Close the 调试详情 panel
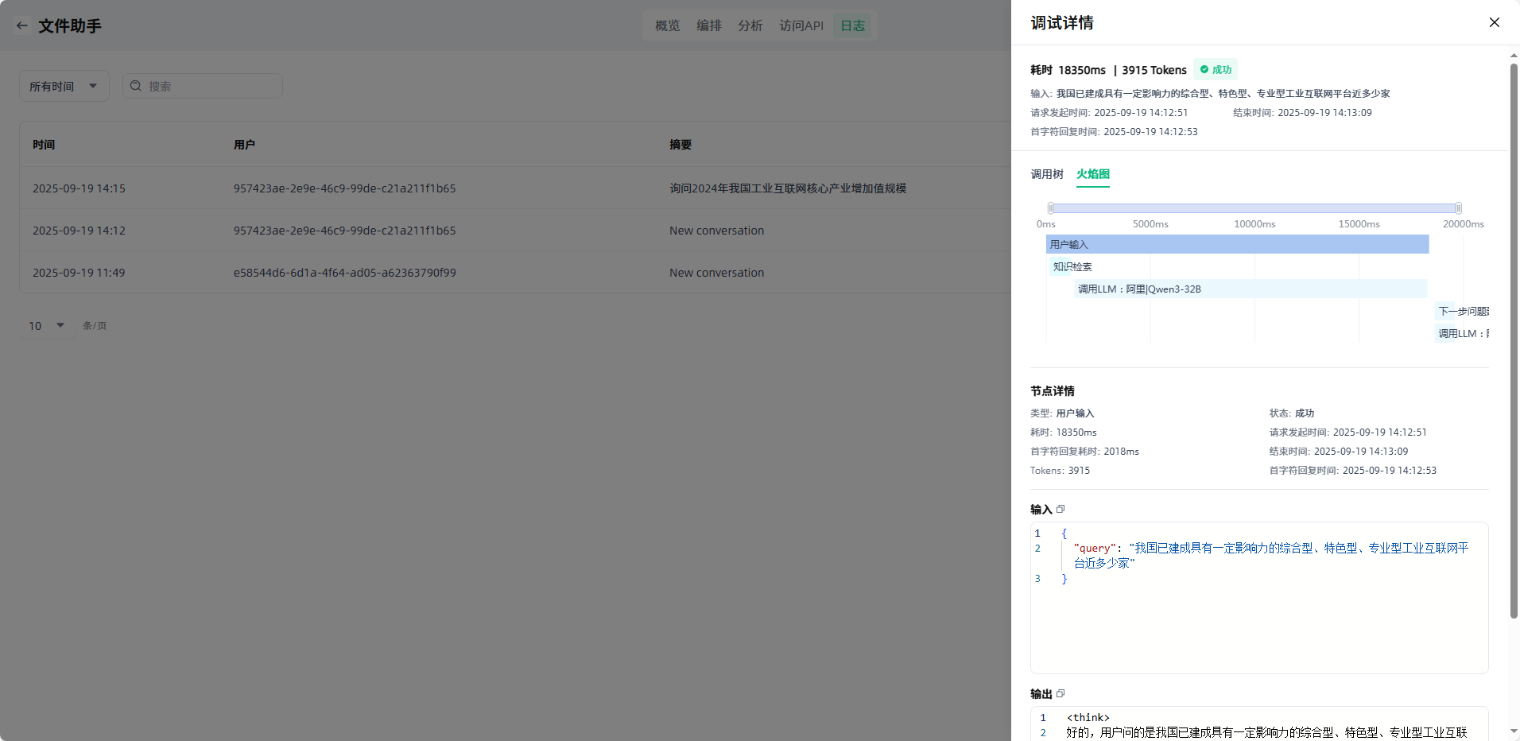 (x=1494, y=22)
